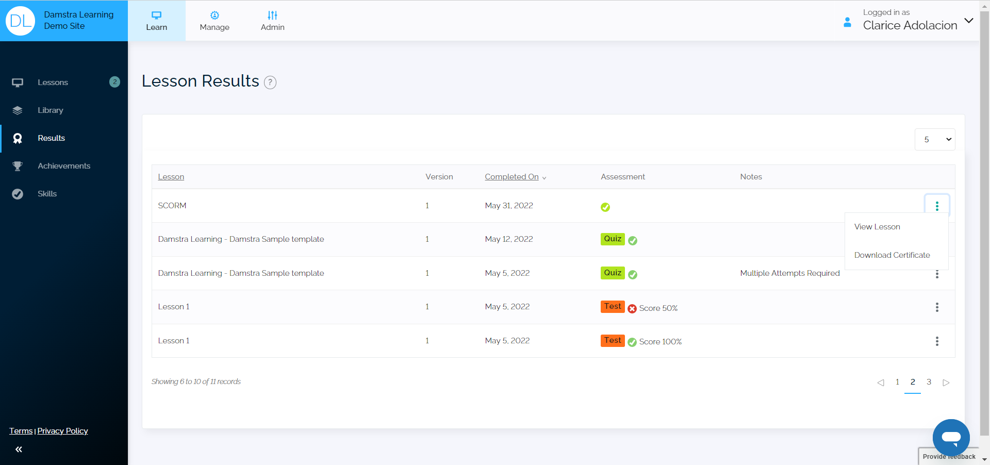Click the three-dot menu on SCORM row
Screen dimensions: 990x465
pos(937,206)
